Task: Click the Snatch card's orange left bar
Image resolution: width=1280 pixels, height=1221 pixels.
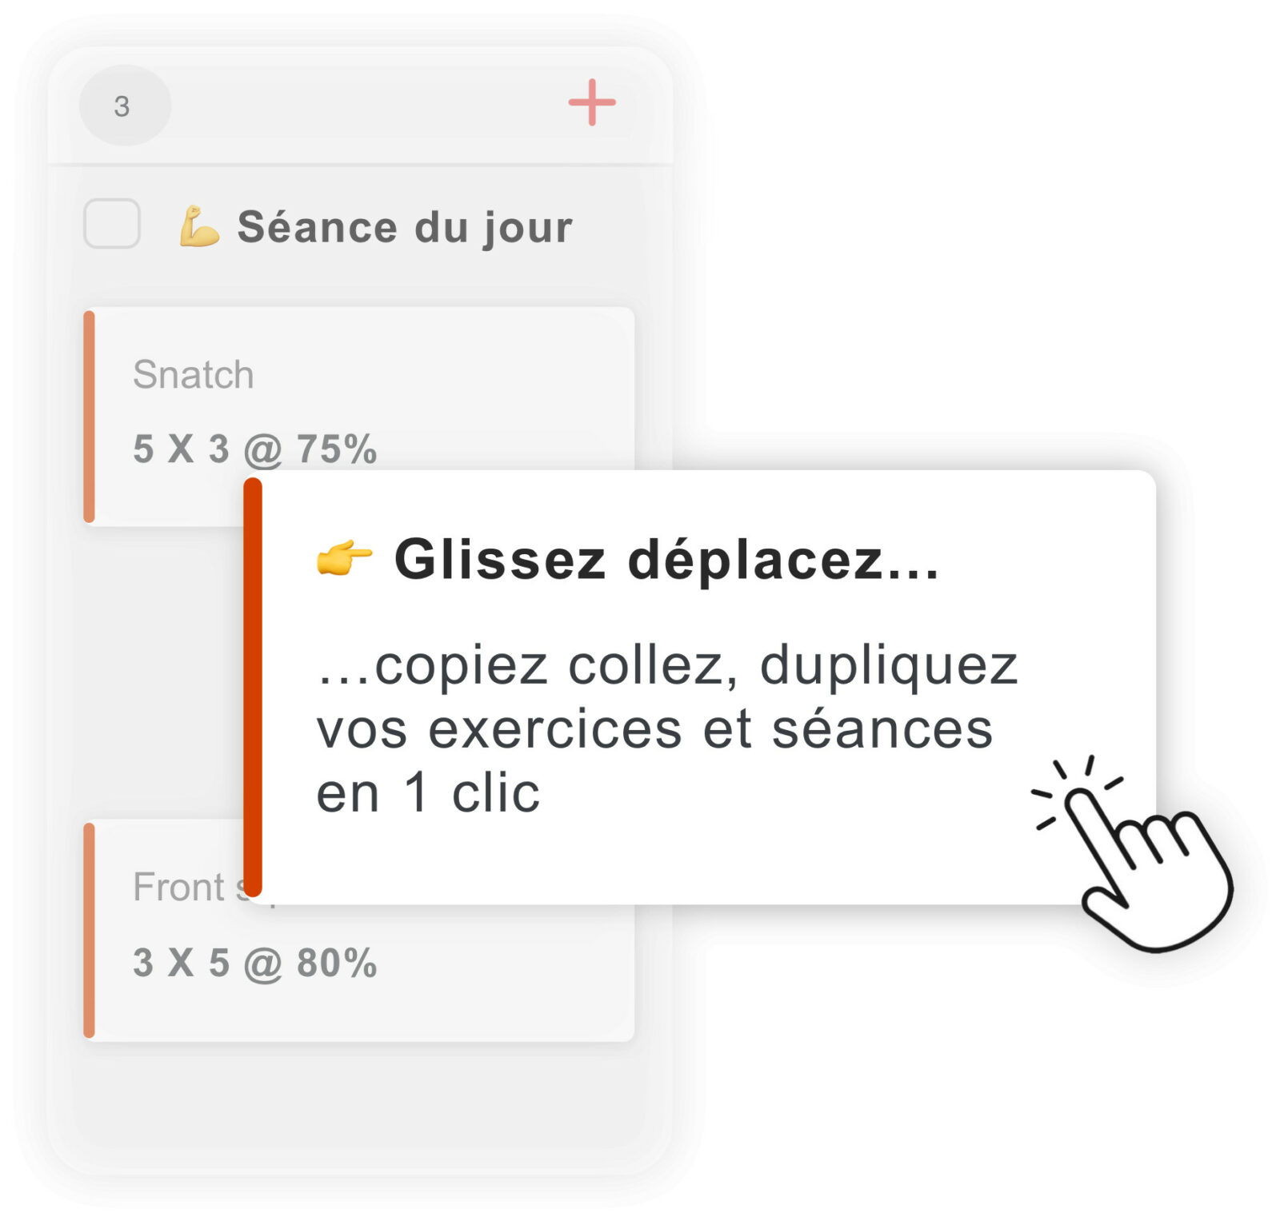Action: coord(90,416)
